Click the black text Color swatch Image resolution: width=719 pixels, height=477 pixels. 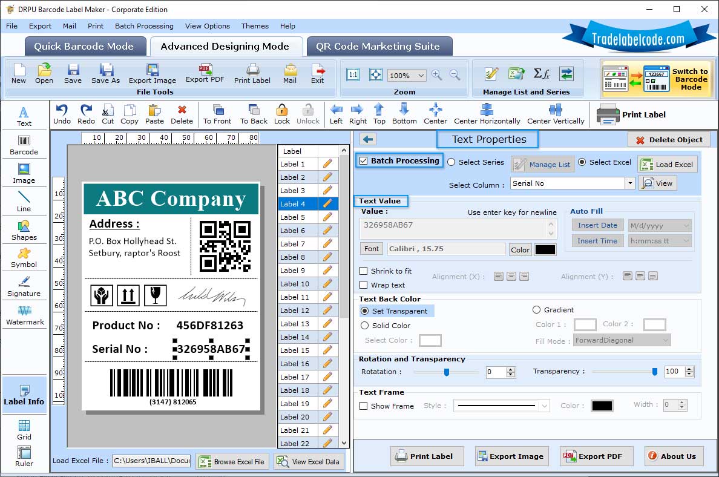(545, 250)
